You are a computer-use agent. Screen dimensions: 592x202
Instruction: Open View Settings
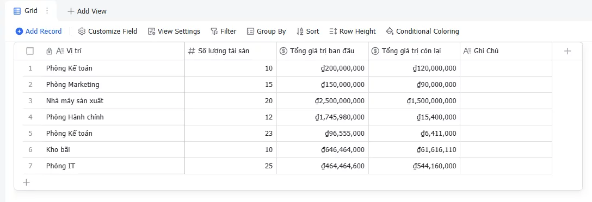pos(174,31)
